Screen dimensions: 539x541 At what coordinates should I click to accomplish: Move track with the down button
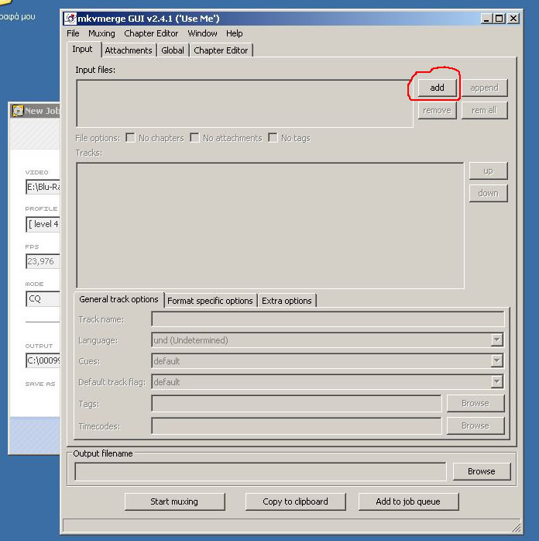pyautogui.click(x=489, y=193)
